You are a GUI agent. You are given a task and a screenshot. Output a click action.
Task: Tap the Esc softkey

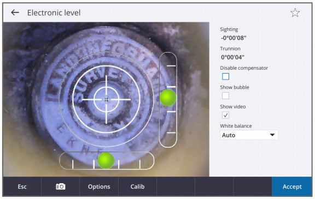[x=22, y=186]
